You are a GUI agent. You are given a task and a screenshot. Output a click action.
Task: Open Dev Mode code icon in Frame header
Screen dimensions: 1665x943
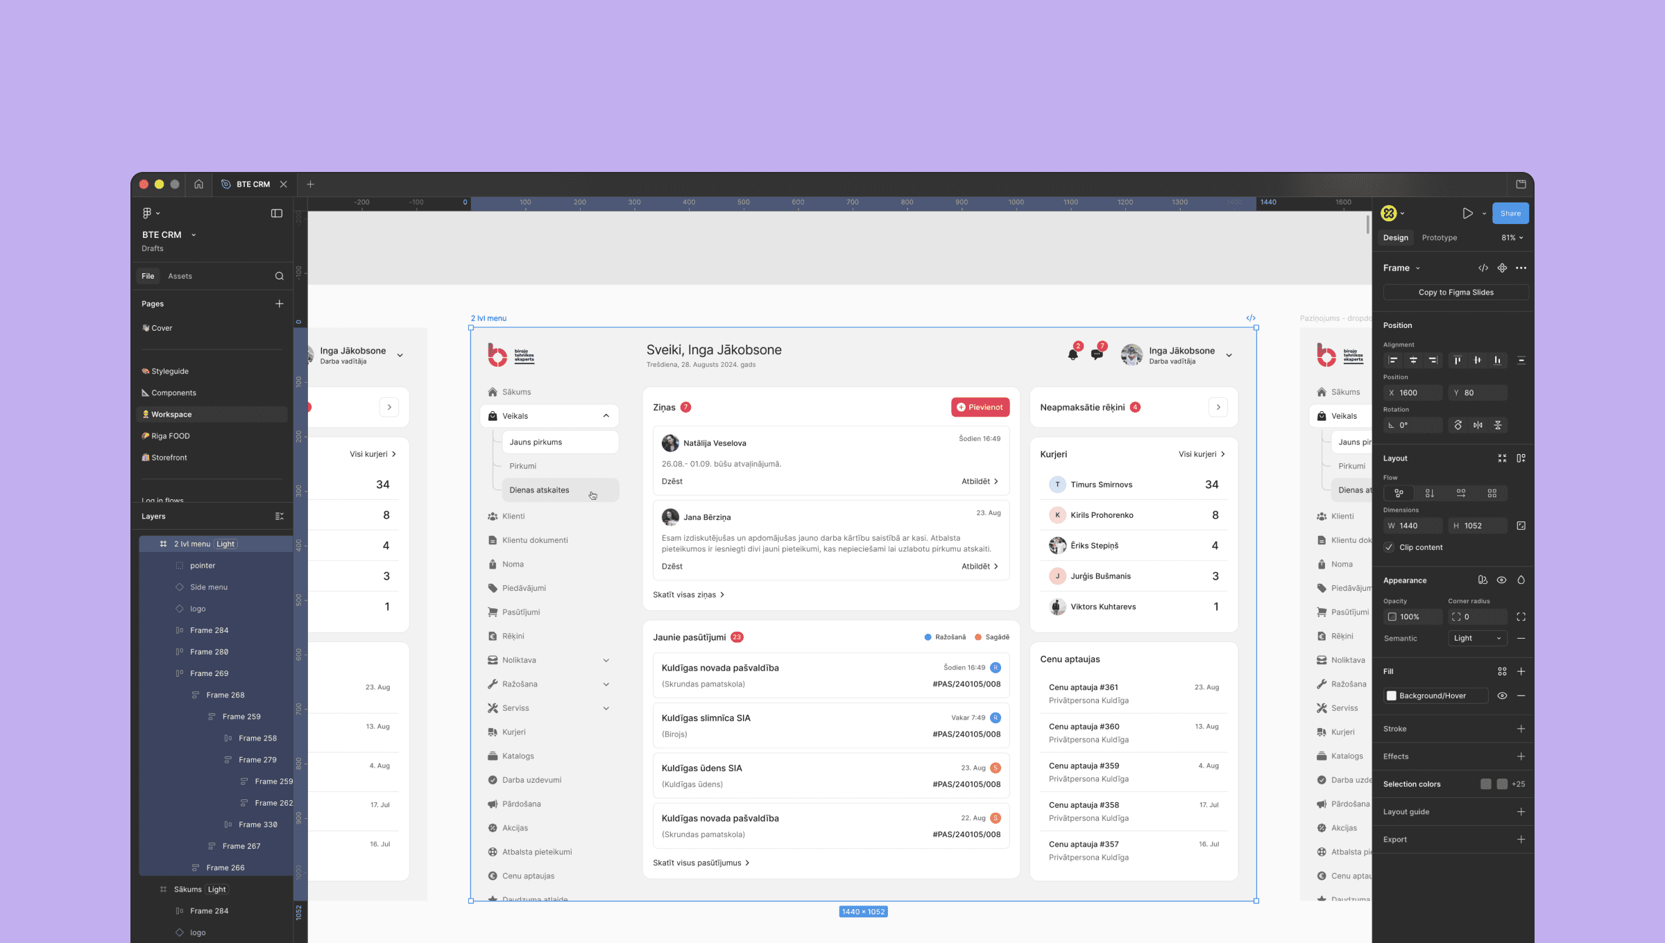1483,268
